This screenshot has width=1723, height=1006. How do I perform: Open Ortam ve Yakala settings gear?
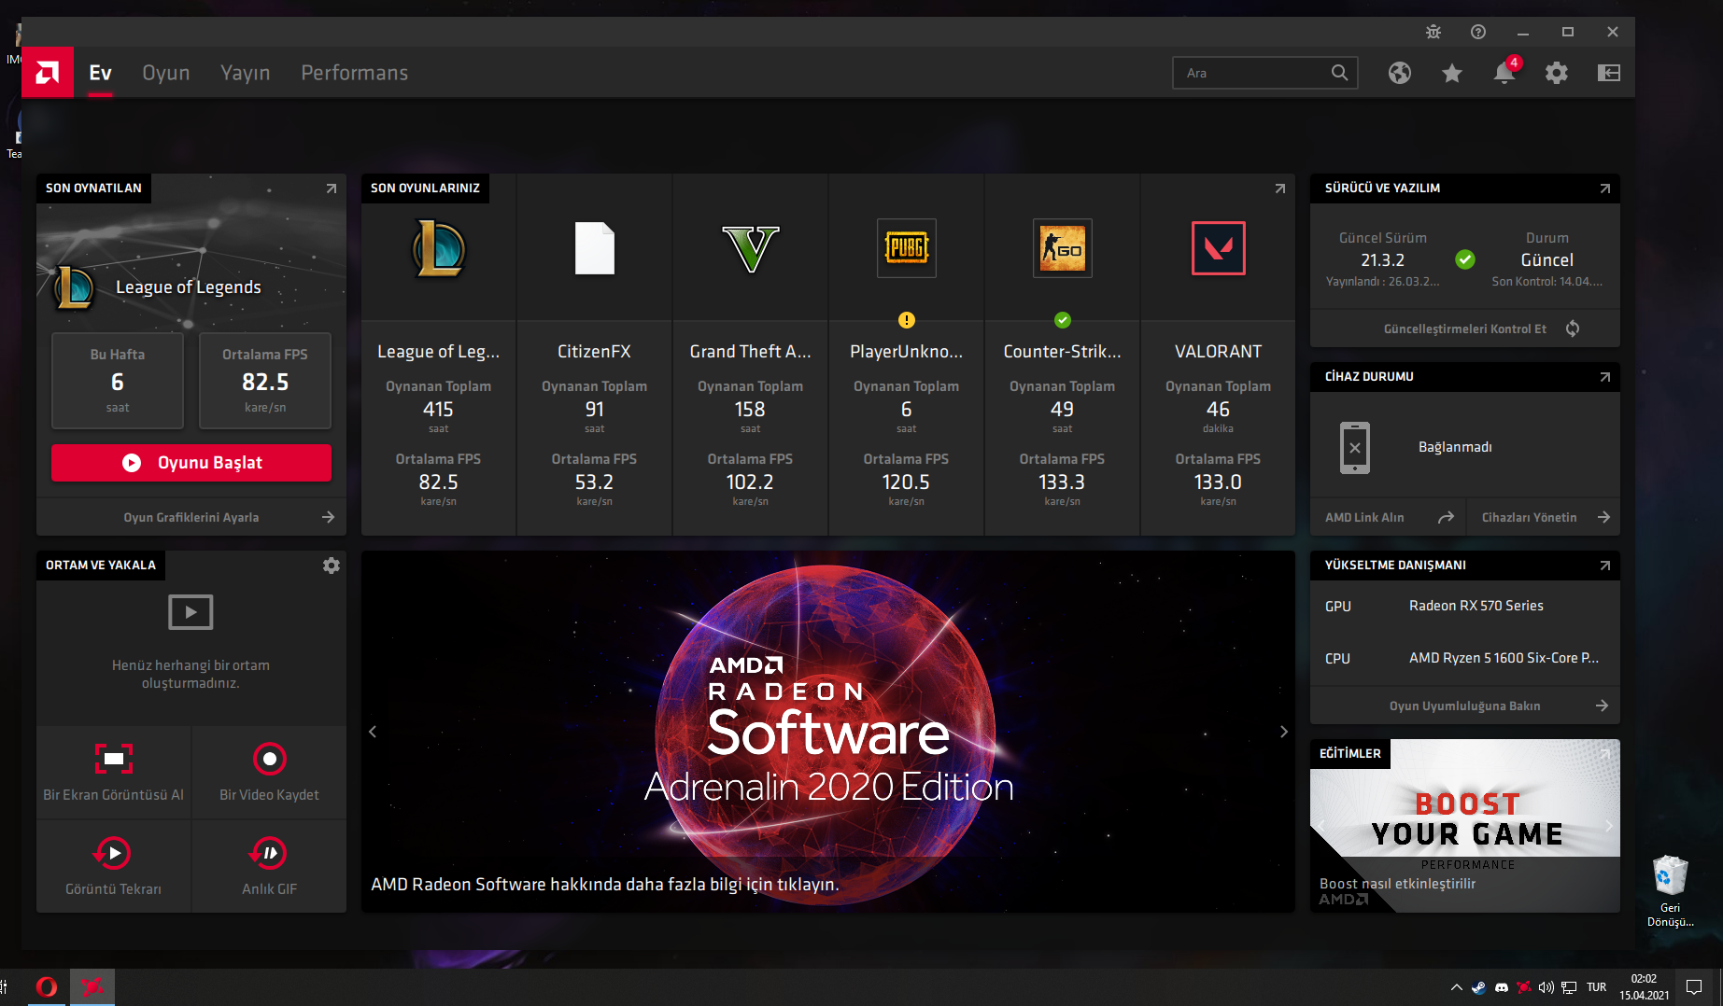[332, 566]
